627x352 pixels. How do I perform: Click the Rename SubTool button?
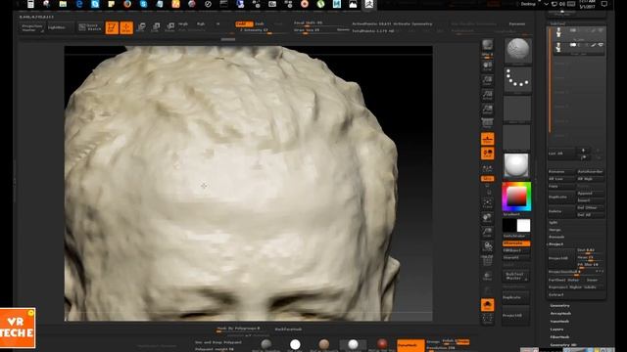[561, 172]
